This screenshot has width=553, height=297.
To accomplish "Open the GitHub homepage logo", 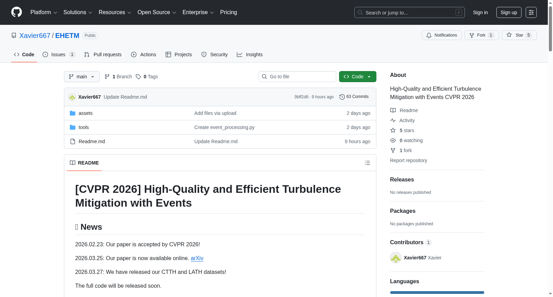I will click(17, 12).
